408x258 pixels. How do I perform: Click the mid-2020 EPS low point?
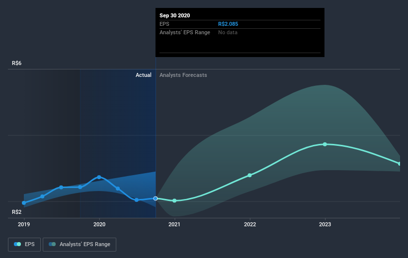[x=137, y=200]
